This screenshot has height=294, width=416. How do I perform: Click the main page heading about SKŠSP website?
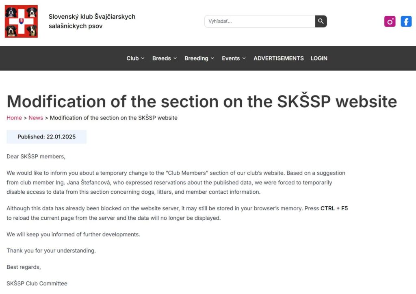(x=201, y=101)
